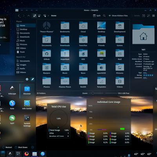Viewport: 157px width, 157px height.
Task: Switch Dolphin to icons view mode
Action: (35, 16)
